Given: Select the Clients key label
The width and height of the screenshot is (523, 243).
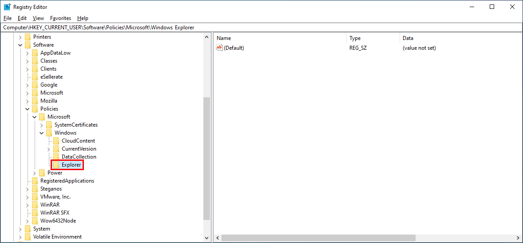Looking at the screenshot, I should [48, 69].
